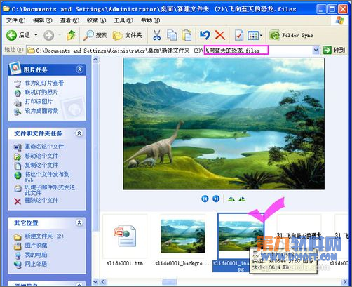Open 新建文件夹 (2) location
The height and width of the screenshot is (287, 352).
tap(44, 236)
